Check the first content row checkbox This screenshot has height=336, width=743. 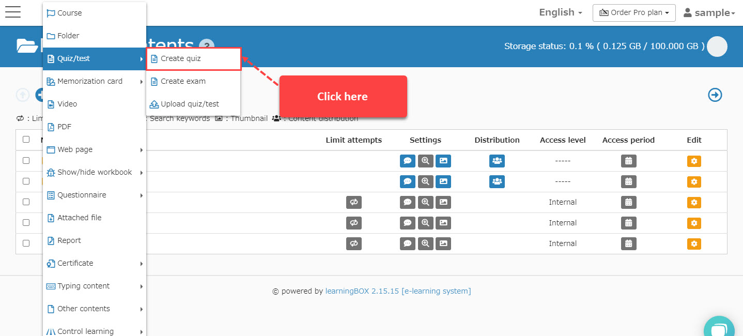tap(26, 161)
